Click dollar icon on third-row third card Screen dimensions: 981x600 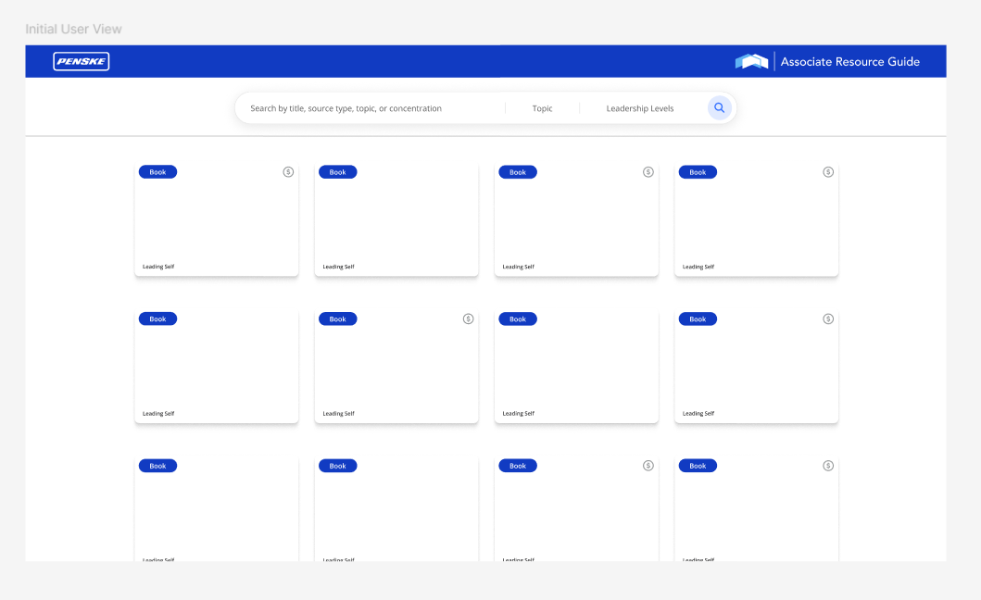(648, 466)
